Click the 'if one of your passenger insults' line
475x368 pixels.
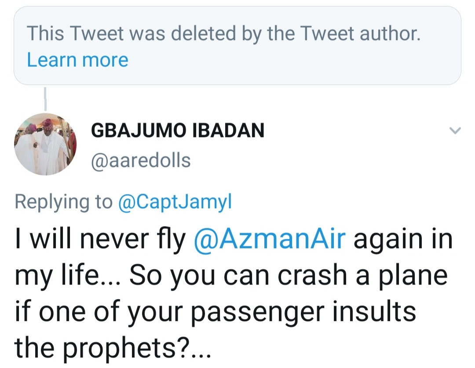click(216, 311)
